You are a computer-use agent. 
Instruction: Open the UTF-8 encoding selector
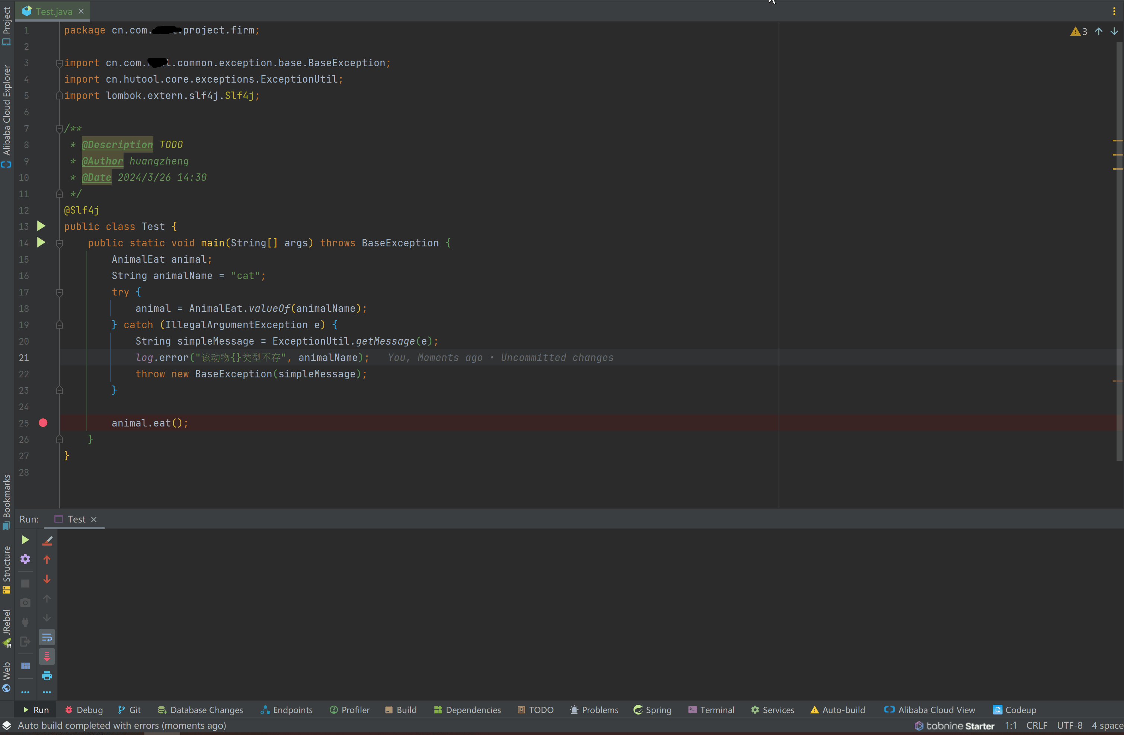point(1069,726)
